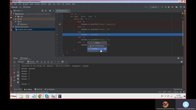
Task: Open the Run menu
Action: coord(54,4)
